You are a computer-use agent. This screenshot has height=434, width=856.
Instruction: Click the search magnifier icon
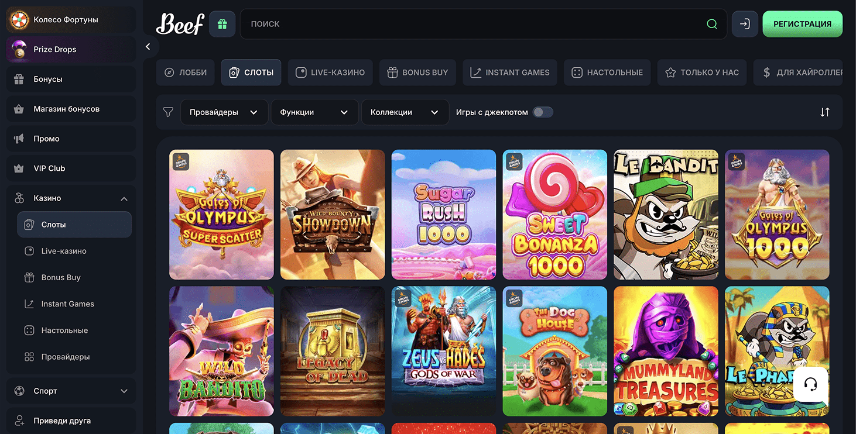712,24
